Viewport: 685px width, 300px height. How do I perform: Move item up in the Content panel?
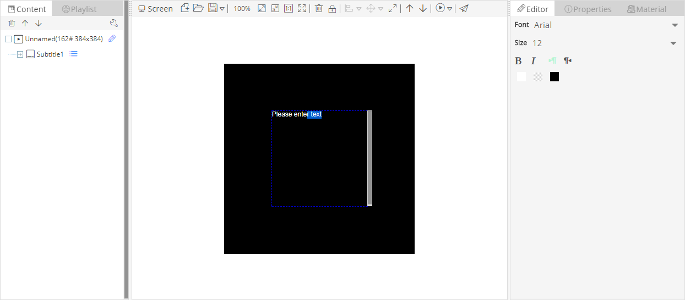25,23
